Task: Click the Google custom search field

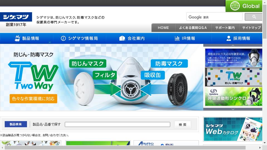Action: pyautogui.click(x=214, y=17)
